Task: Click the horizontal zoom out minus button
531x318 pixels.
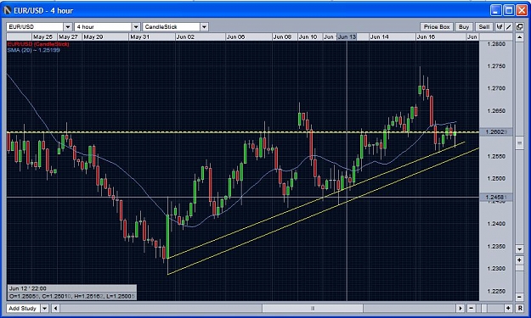Action: (x=471, y=308)
